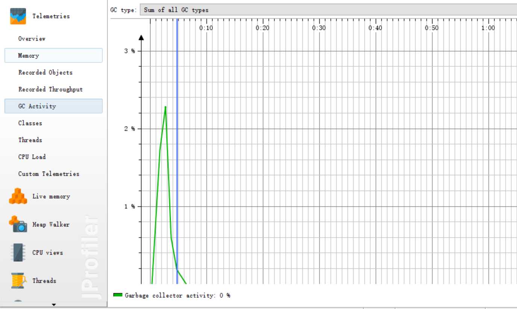Click the Live memory label
Image resolution: width=517 pixels, height=309 pixels.
click(x=51, y=196)
